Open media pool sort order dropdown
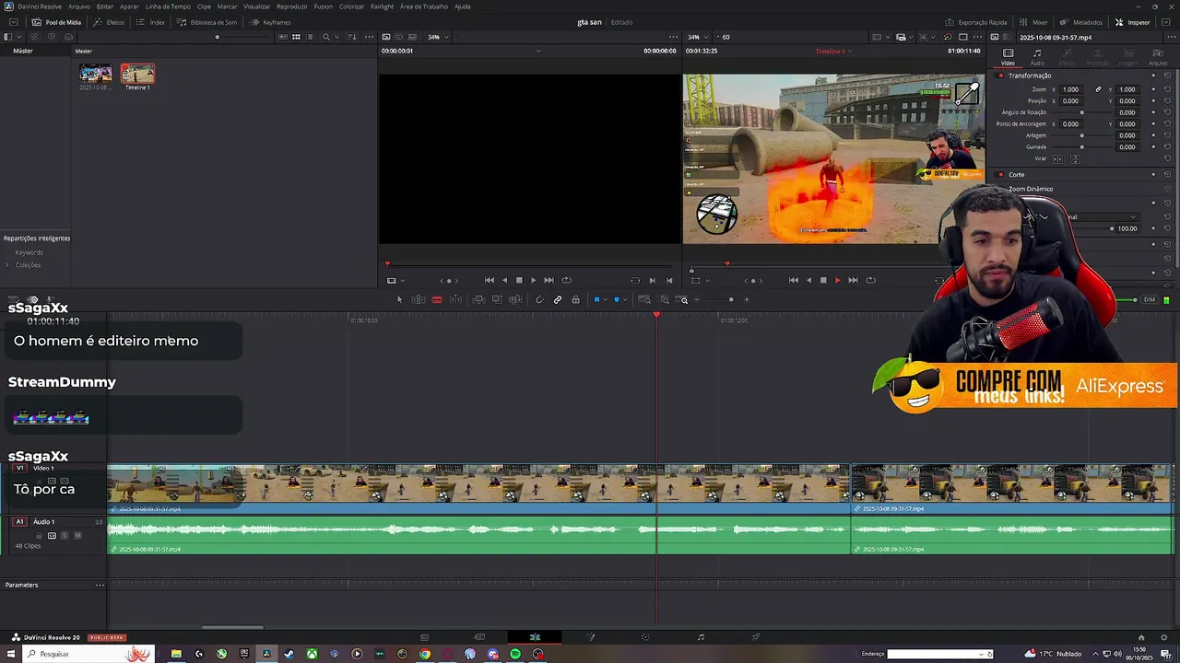This screenshot has width=1180, height=663. [x=351, y=37]
